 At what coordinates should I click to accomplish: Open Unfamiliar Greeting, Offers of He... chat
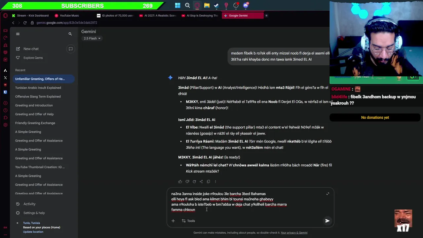click(44, 79)
